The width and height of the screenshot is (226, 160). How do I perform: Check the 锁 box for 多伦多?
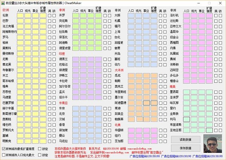220,76
